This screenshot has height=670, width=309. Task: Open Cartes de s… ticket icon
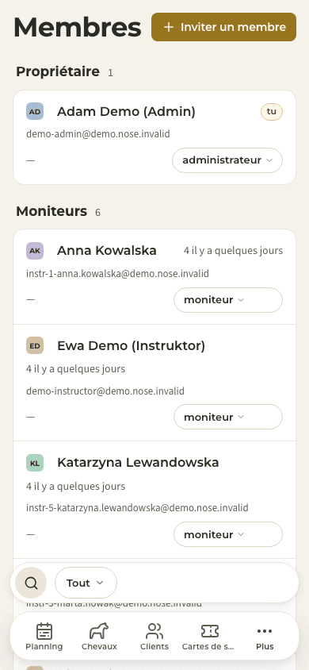pos(209,631)
